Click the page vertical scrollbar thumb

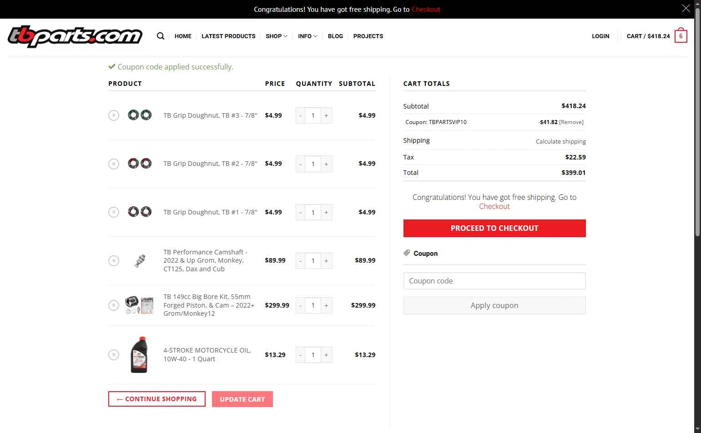(697, 121)
